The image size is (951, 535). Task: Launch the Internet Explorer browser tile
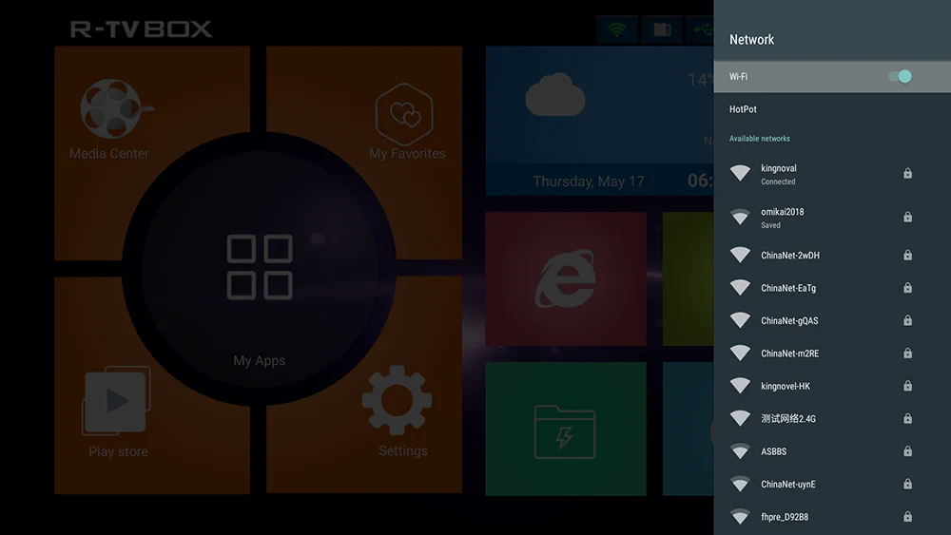pos(566,278)
